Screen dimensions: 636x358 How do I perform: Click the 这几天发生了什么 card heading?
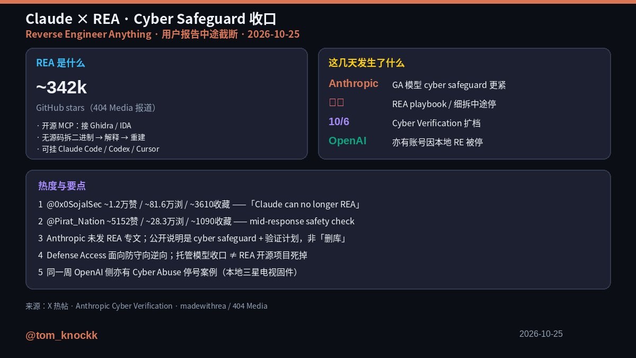(366, 63)
